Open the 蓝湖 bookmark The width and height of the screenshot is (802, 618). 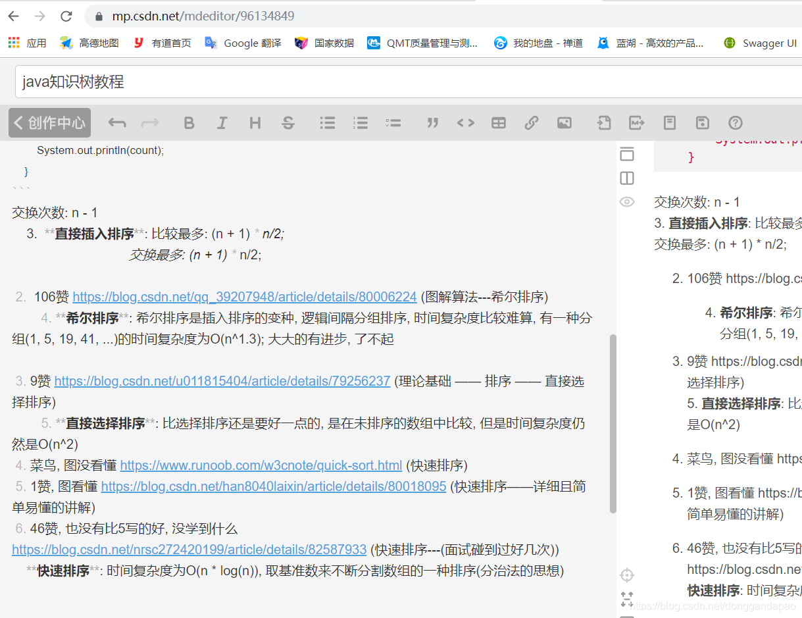650,43
